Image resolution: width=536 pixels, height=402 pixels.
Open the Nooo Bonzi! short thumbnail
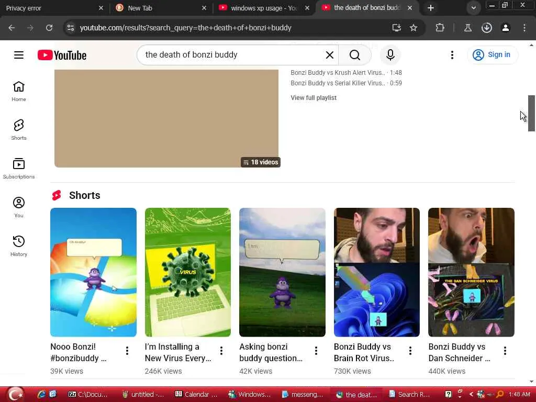(x=93, y=272)
